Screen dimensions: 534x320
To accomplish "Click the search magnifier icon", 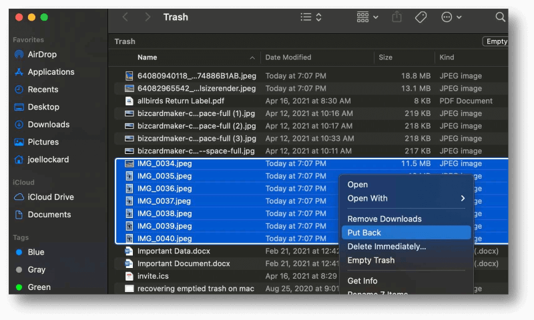I will [x=500, y=17].
